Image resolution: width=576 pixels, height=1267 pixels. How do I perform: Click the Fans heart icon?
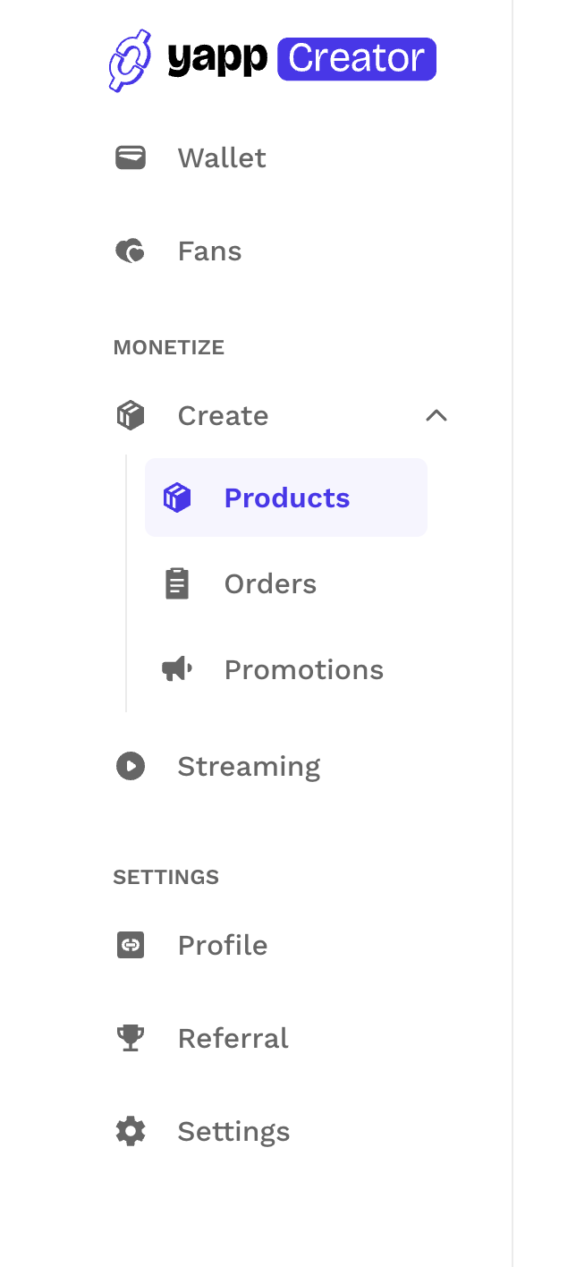click(131, 251)
